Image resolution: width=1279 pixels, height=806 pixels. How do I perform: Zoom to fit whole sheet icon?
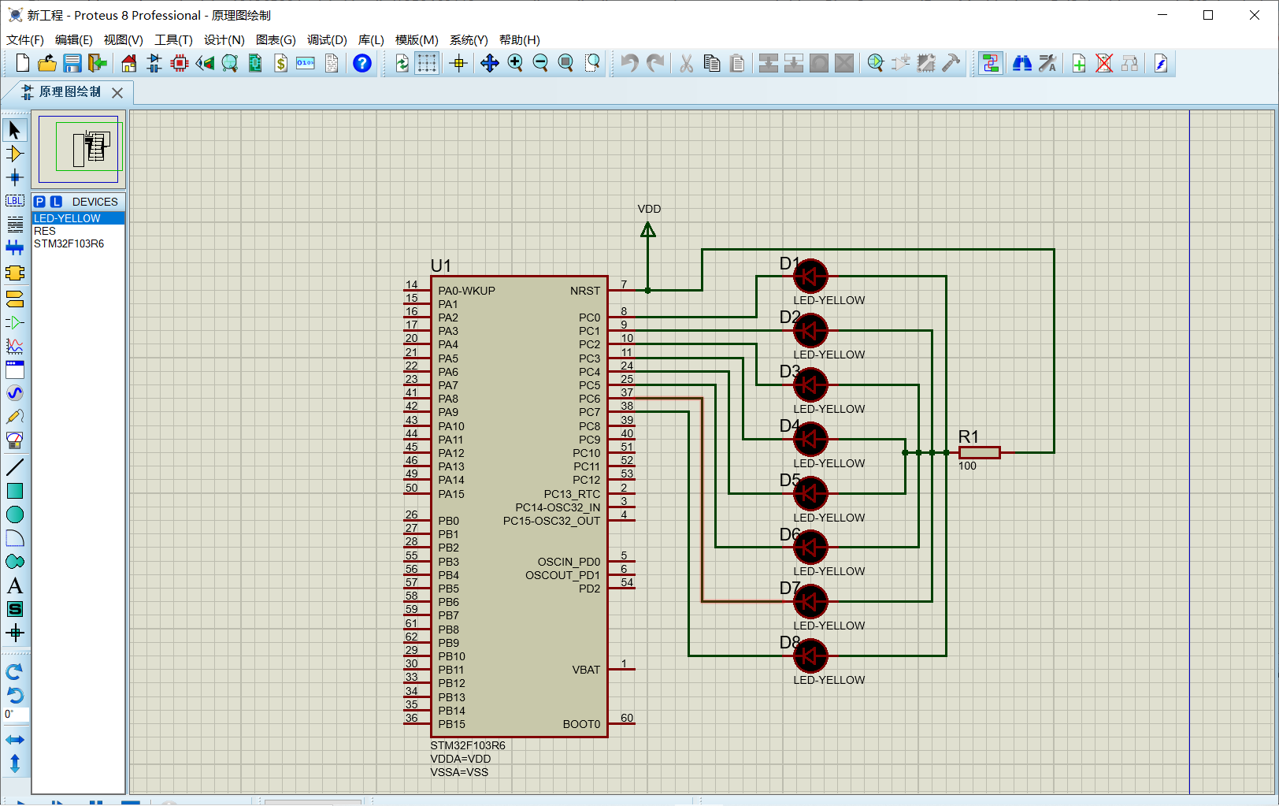[x=565, y=63]
